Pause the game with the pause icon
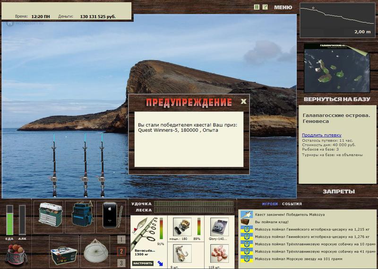The width and height of the screenshot is (378, 269). pyautogui.click(x=257, y=7)
